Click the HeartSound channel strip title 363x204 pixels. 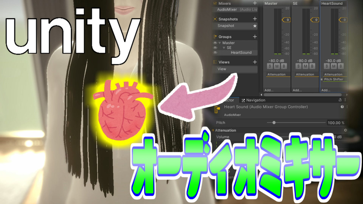(x=332, y=3)
